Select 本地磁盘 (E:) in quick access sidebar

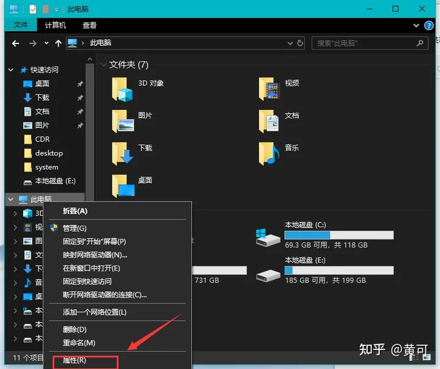click(55, 181)
